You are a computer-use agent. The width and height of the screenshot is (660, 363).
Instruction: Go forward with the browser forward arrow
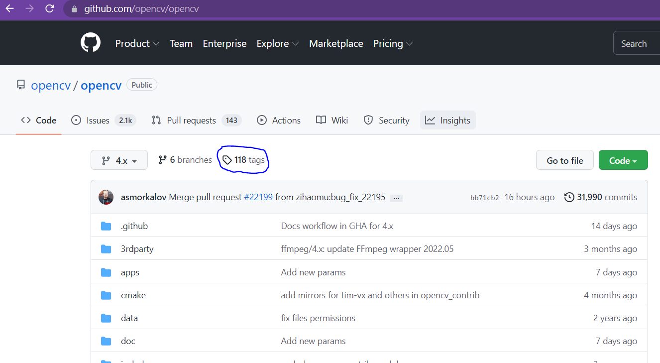29,8
